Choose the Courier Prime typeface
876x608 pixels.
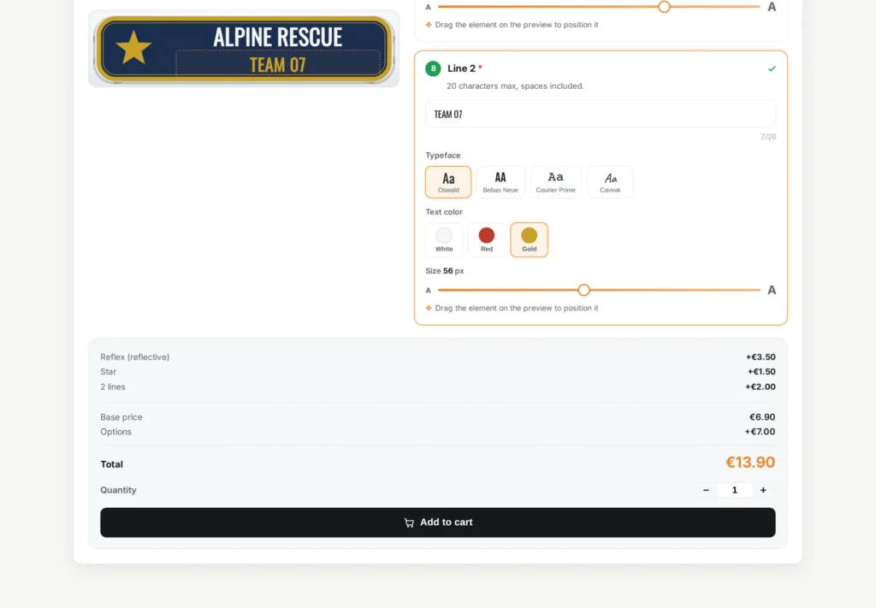[x=555, y=182]
